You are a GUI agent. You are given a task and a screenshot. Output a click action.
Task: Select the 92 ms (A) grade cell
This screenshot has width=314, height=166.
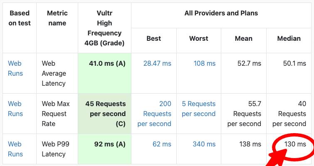click(104, 149)
